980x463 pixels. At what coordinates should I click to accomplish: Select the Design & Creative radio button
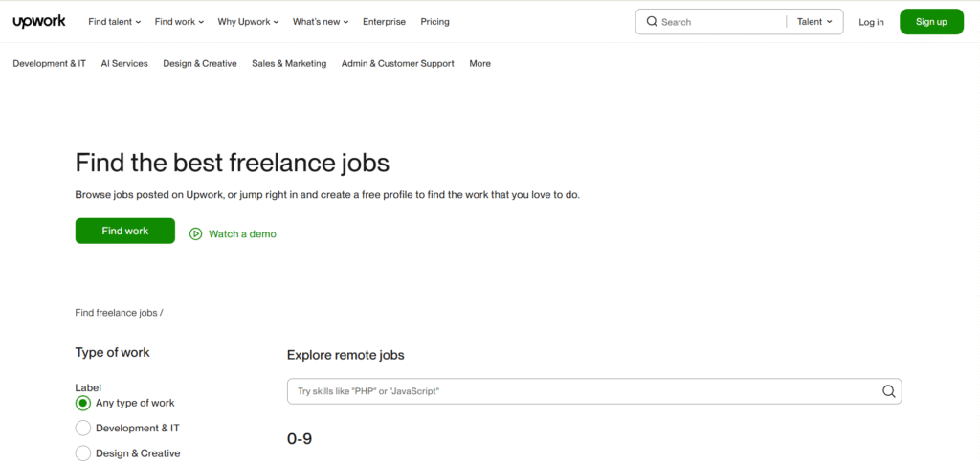[x=82, y=453]
